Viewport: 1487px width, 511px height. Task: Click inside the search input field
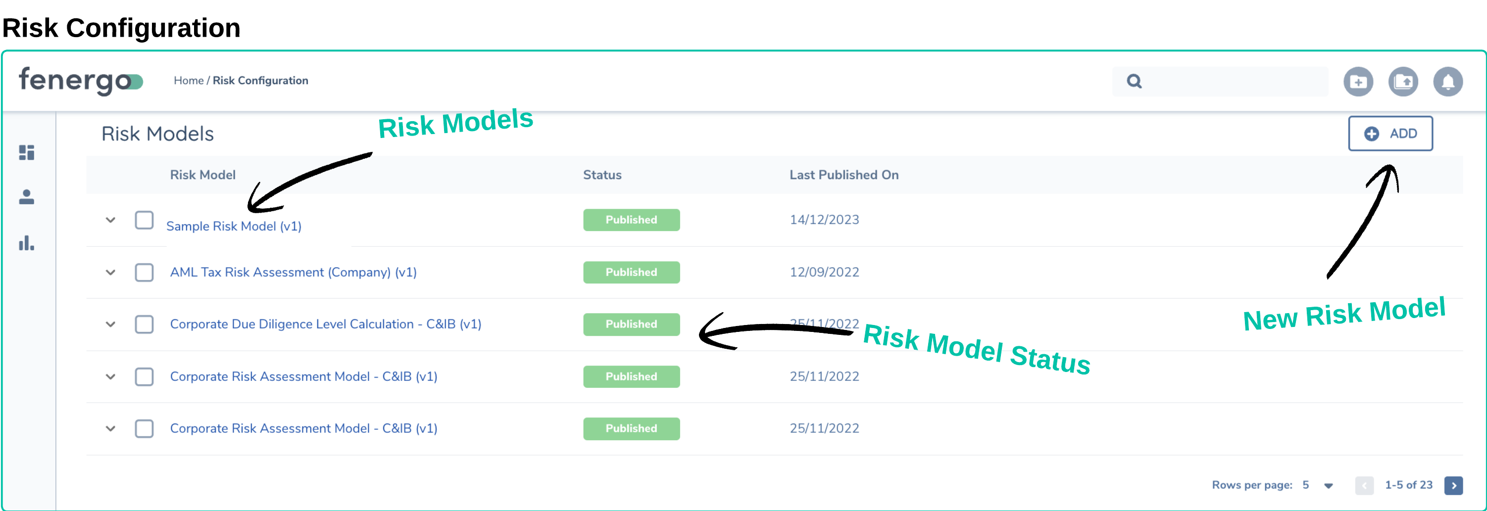pos(1230,81)
